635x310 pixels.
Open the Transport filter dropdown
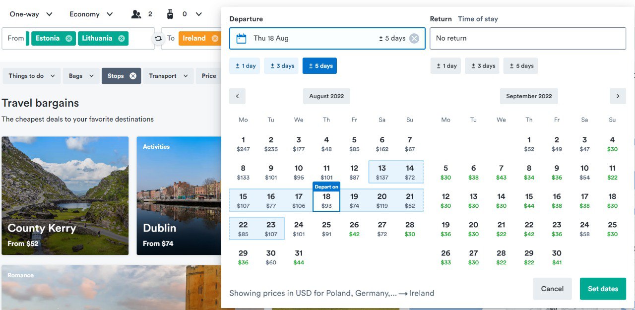pyautogui.click(x=168, y=76)
